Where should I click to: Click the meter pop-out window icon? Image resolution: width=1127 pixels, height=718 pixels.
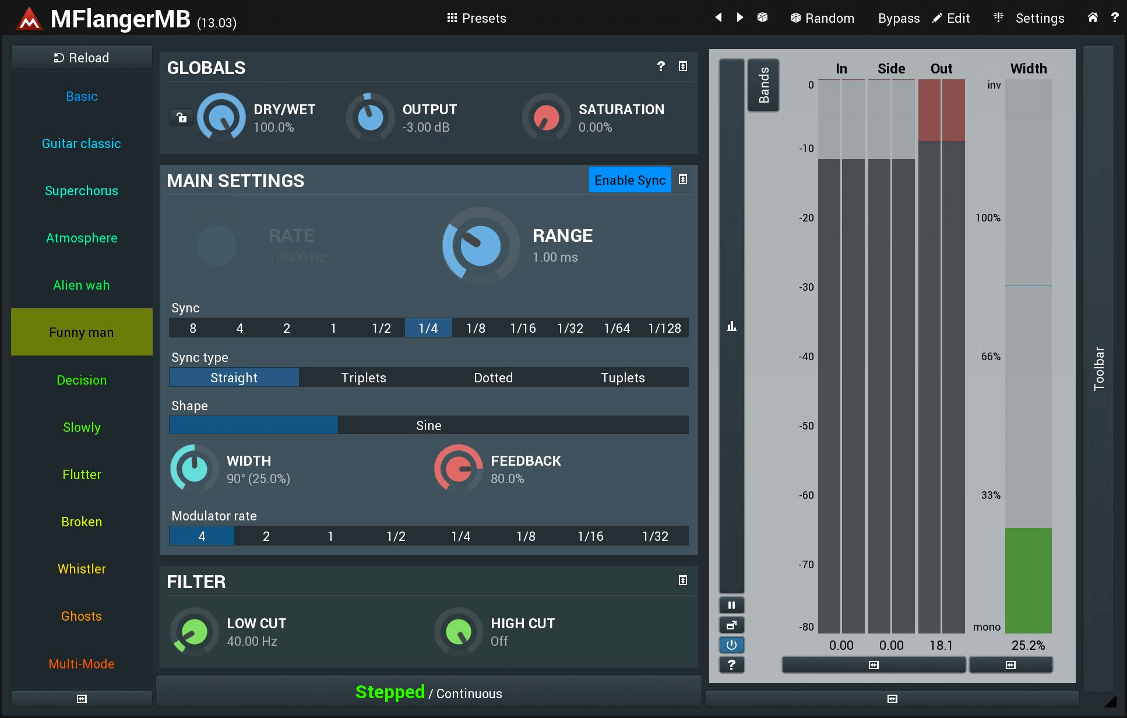[x=731, y=625]
